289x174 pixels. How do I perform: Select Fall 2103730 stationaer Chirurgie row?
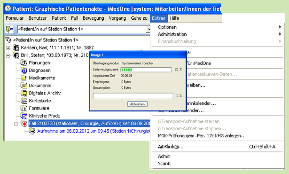click(89, 123)
